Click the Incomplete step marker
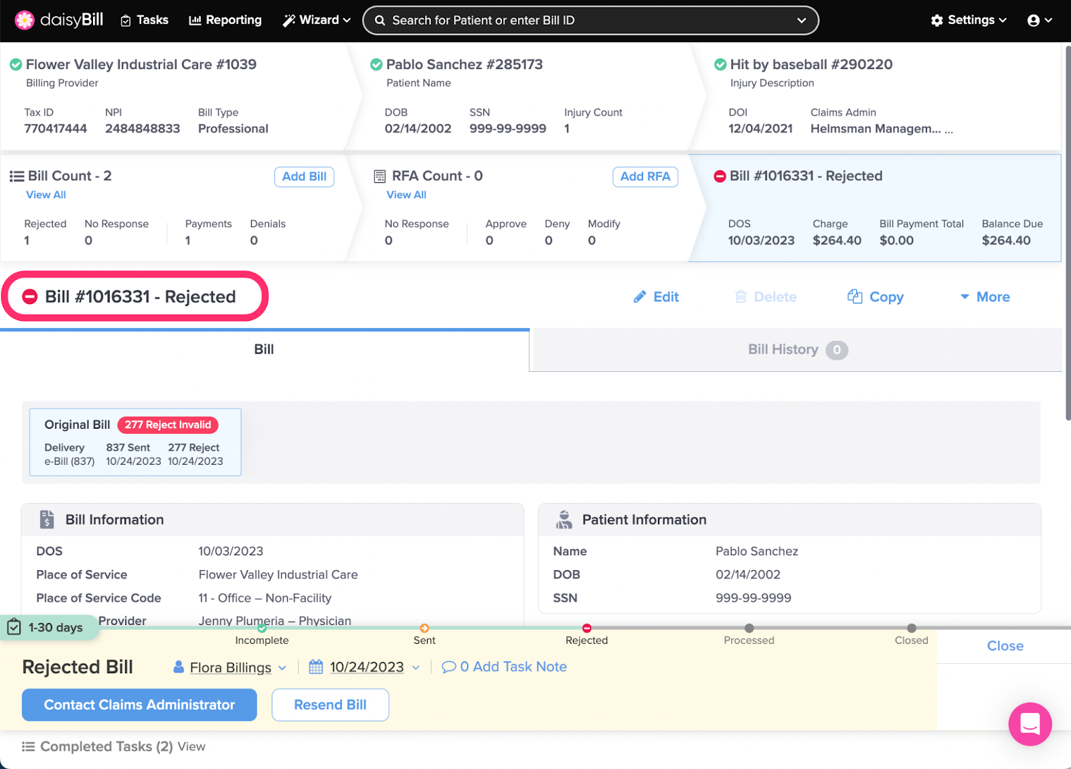 [262, 628]
